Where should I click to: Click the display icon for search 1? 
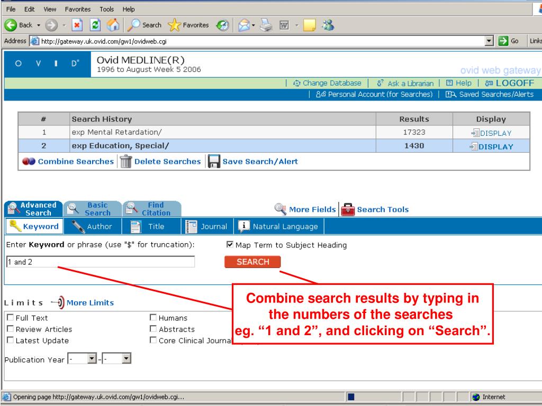475,133
